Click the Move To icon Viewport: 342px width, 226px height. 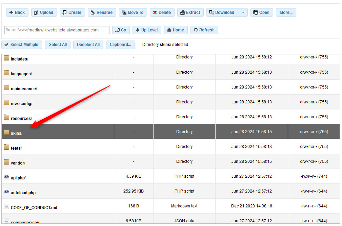[124, 12]
